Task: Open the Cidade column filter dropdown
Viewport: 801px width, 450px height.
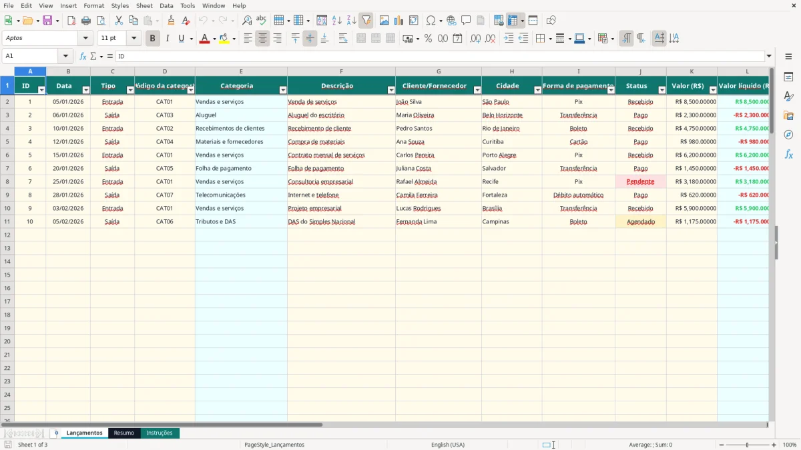Action: 537,90
